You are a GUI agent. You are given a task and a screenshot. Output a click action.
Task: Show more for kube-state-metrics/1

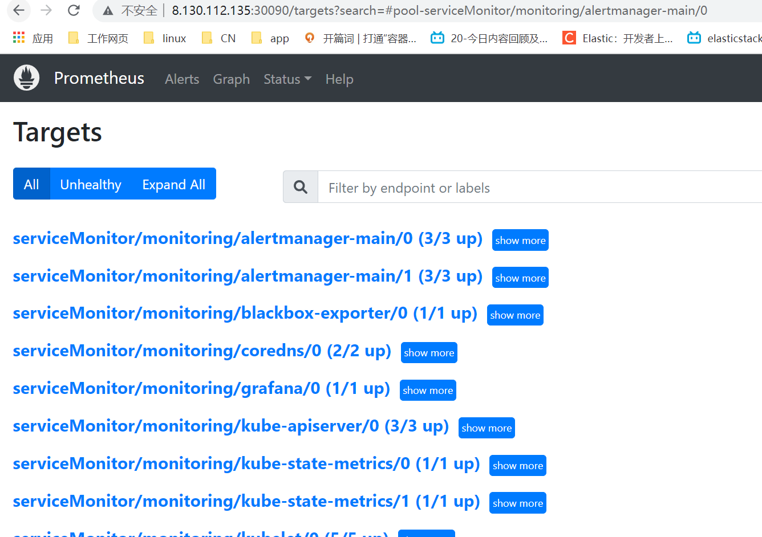(x=518, y=503)
